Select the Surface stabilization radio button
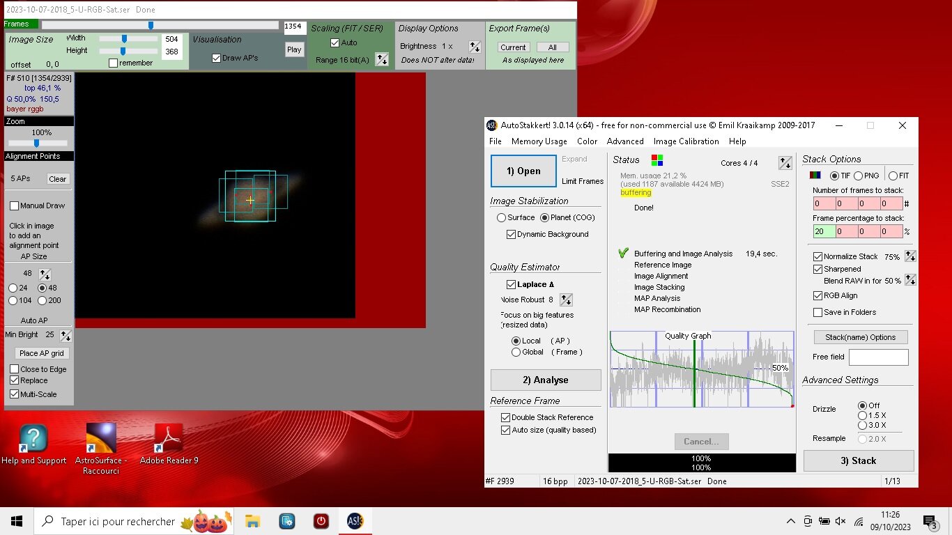Image resolution: width=952 pixels, height=535 pixels. (501, 217)
